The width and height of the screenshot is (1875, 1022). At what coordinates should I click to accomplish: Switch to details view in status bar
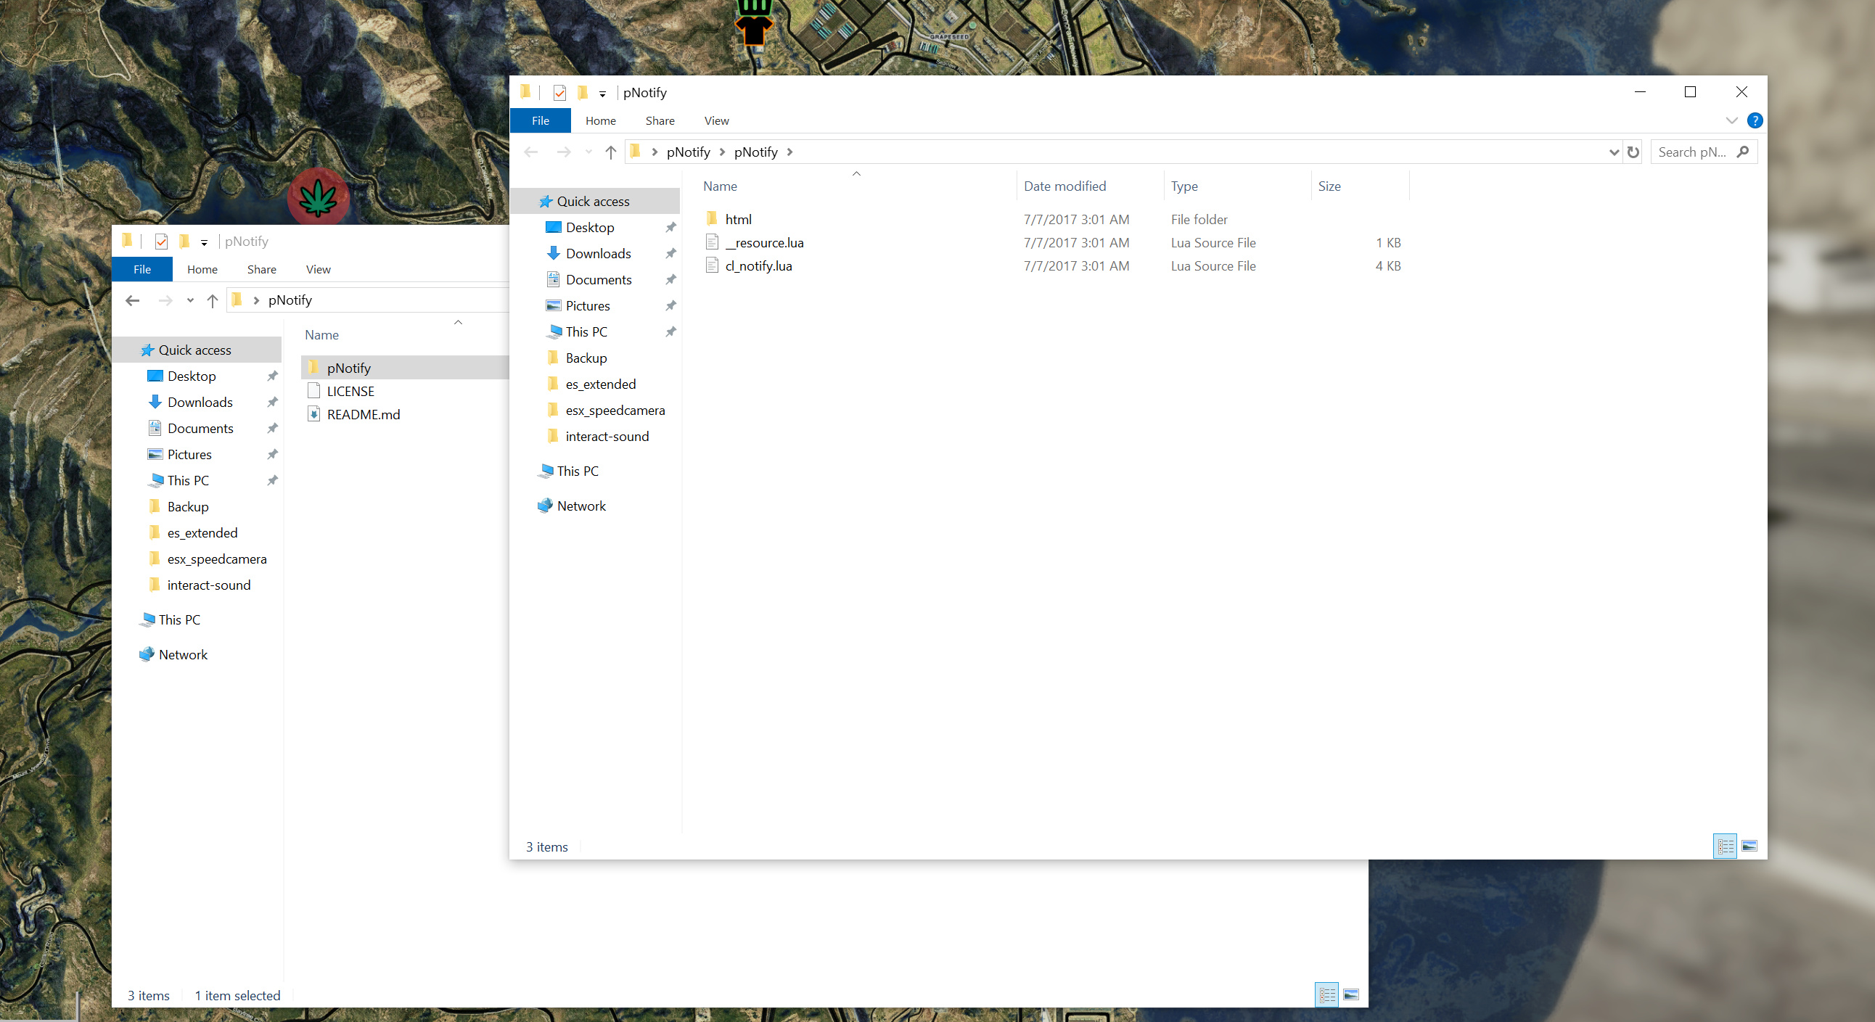coord(1725,846)
